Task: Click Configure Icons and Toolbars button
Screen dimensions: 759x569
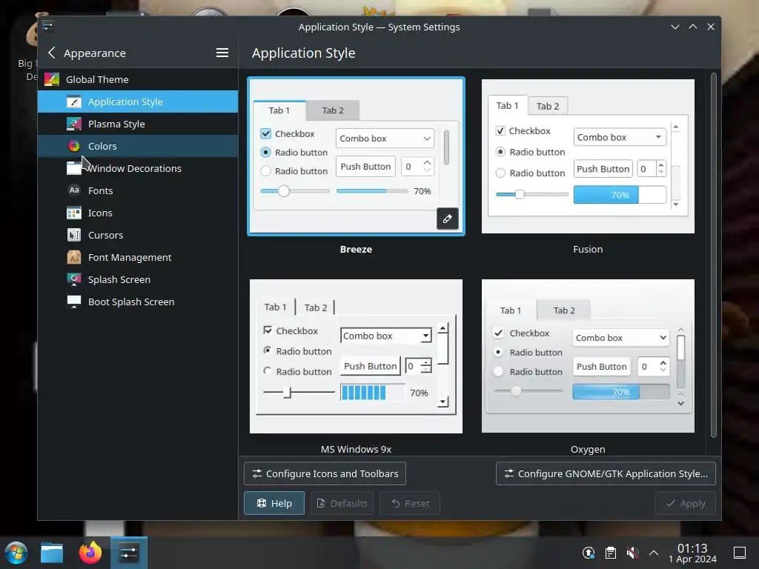Action: (325, 473)
